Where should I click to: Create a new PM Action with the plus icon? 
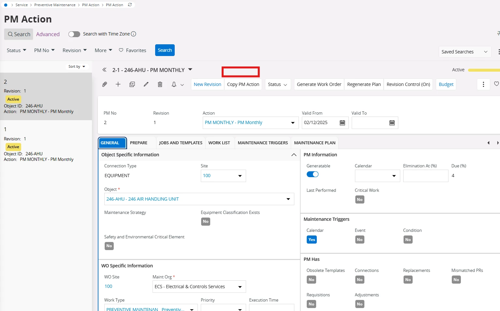118,84
